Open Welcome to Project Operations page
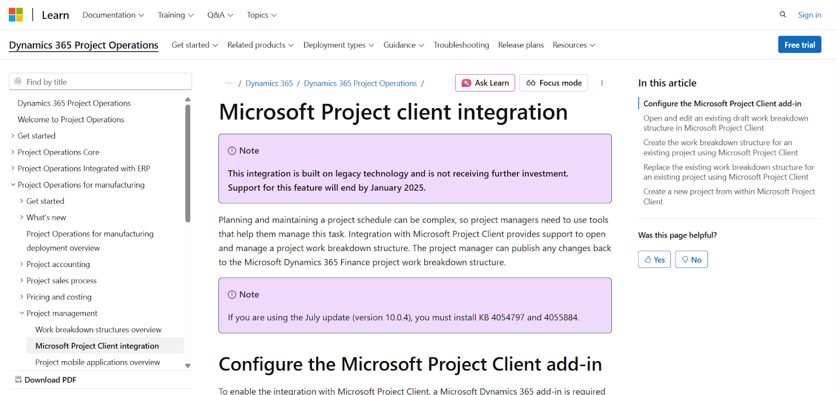Image resolution: width=836 pixels, height=395 pixels. pyautogui.click(x=71, y=120)
